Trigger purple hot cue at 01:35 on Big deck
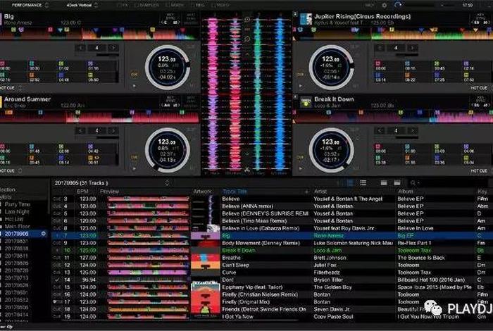The height and width of the screenshot is (331, 493). (101, 65)
